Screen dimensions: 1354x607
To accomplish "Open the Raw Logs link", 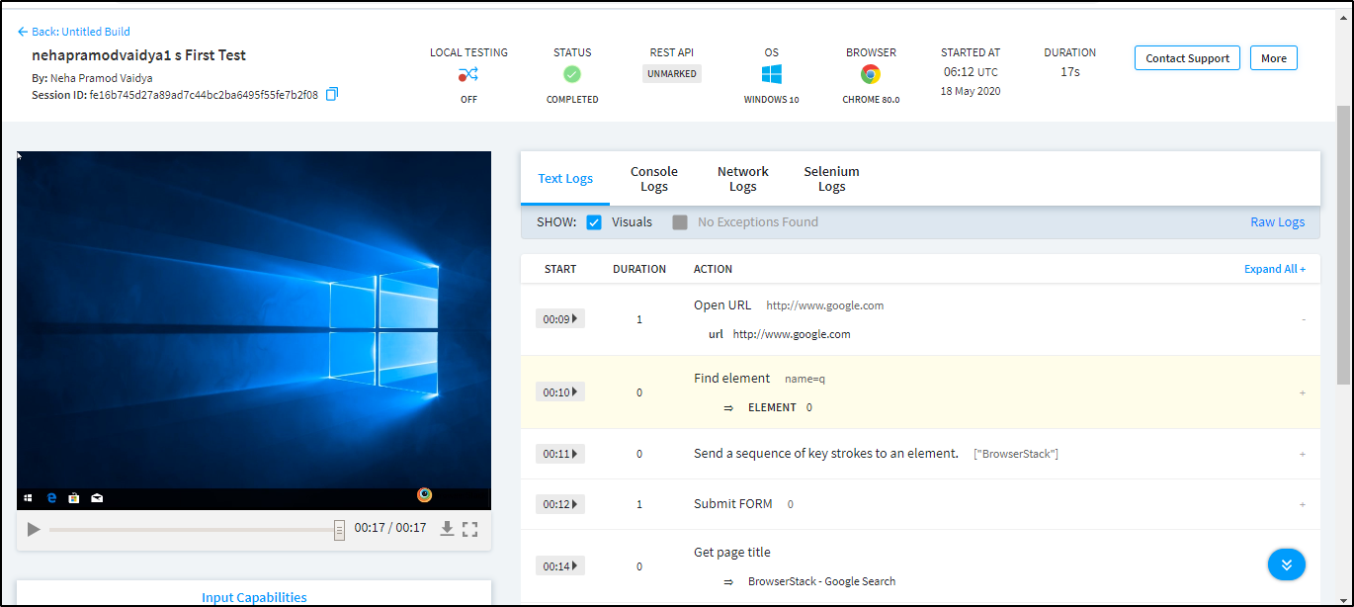I will pos(1277,222).
